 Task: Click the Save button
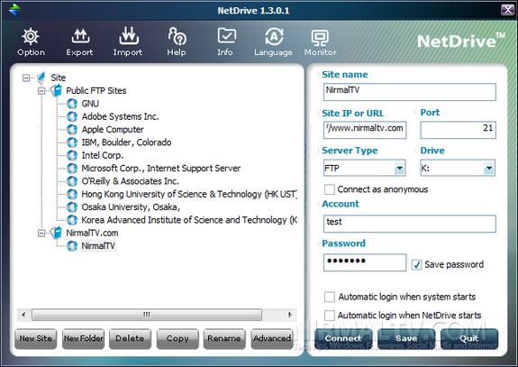[406, 338]
